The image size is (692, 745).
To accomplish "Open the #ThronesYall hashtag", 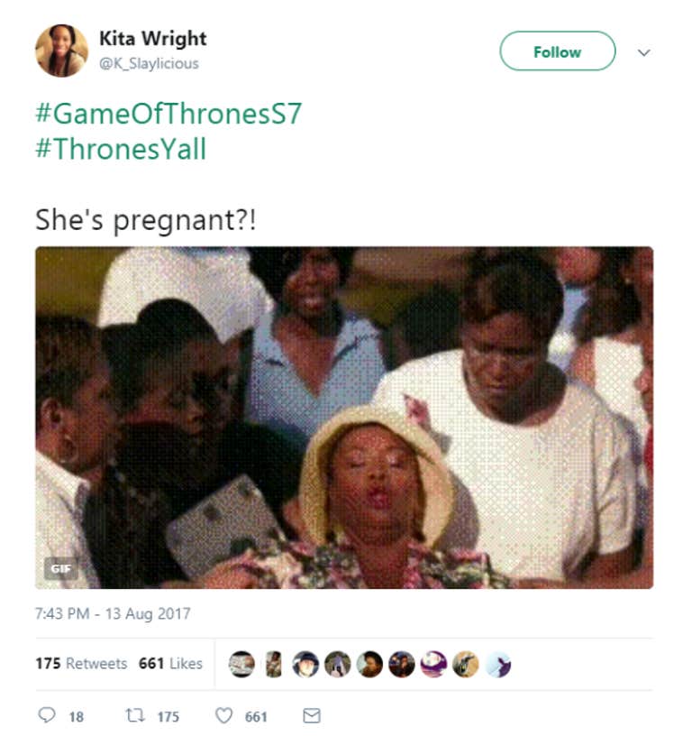I will click(x=121, y=149).
